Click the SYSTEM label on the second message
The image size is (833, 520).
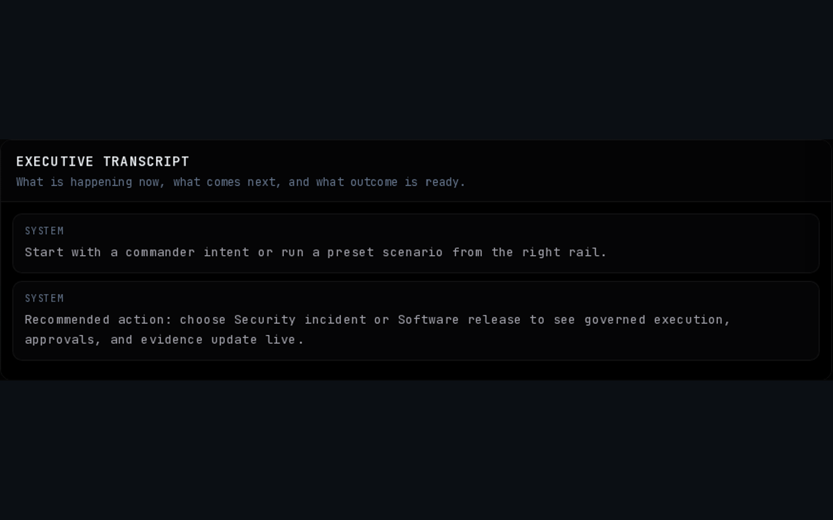pos(43,297)
